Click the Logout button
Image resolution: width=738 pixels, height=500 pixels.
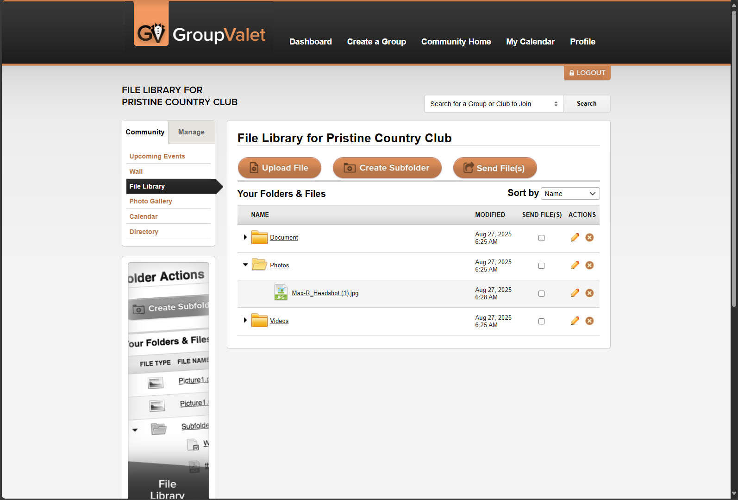click(587, 73)
